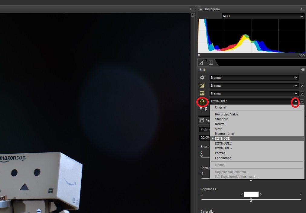The height and width of the screenshot is (213, 306).
Task: Collapse the D2XMODE1 Picture Control dropdown
Action: [296, 101]
